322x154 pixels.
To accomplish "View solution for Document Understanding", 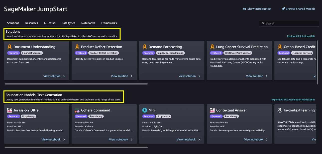I will click(x=54, y=76).
